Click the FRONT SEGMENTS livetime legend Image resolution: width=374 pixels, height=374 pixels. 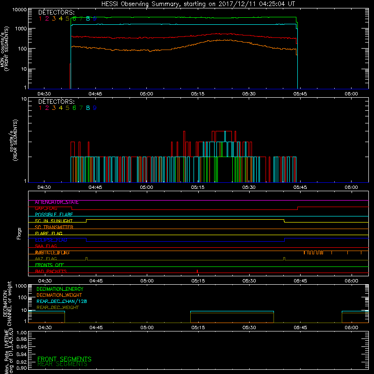65,359
